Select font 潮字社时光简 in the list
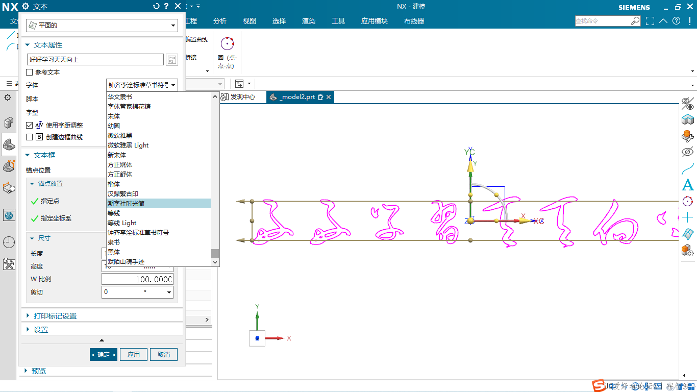The height and width of the screenshot is (392, 697). point(159,203)
